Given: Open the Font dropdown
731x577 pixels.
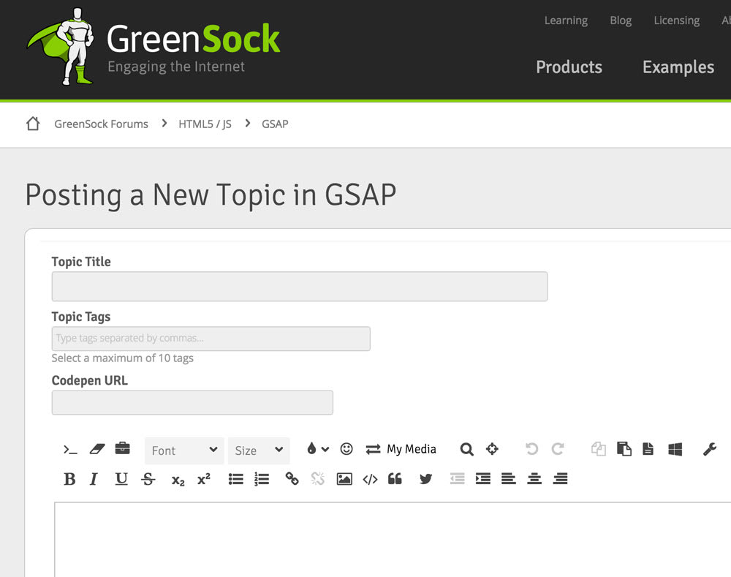Looking at the screenshot, I should point(185,450).
